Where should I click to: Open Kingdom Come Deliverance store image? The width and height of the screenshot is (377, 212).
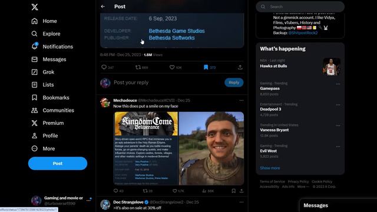146,148
